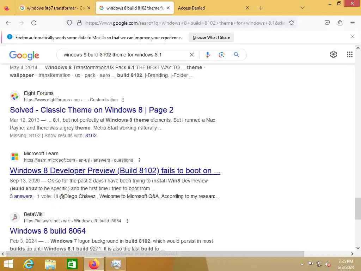View site security via the padlock icon
Image resolution: width=361 pixels, height=271 pixels.
tap(79, 23)
